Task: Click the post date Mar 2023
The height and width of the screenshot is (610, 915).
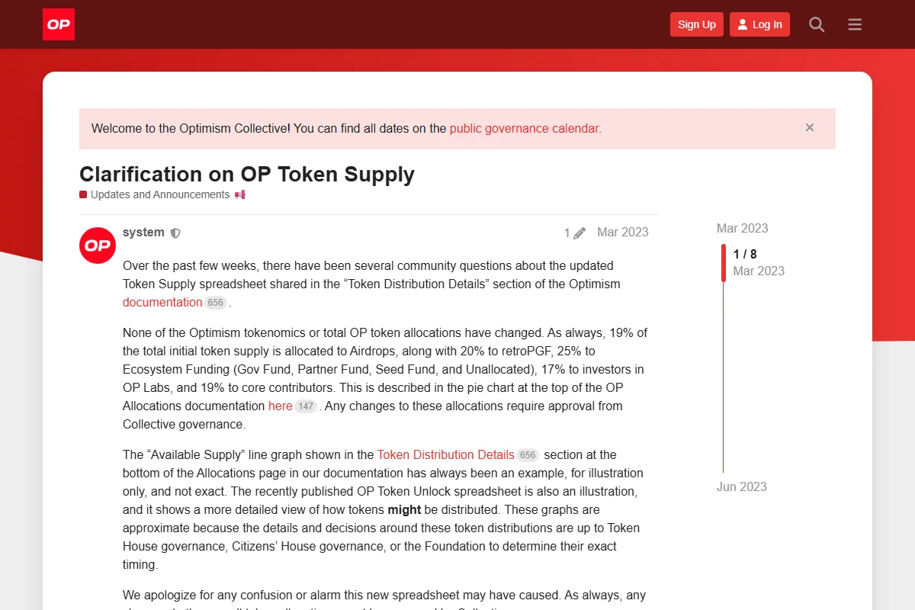Action: click(623, 233)
